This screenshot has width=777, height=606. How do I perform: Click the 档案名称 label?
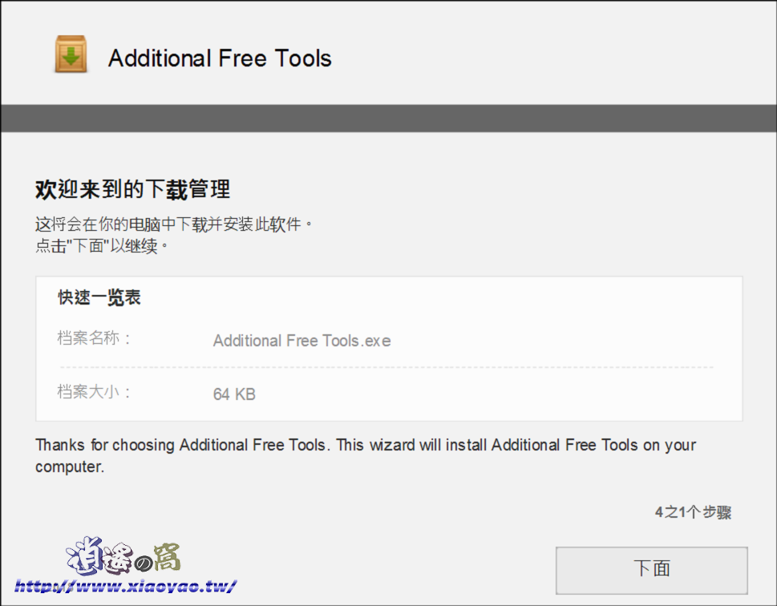point(94,338)
